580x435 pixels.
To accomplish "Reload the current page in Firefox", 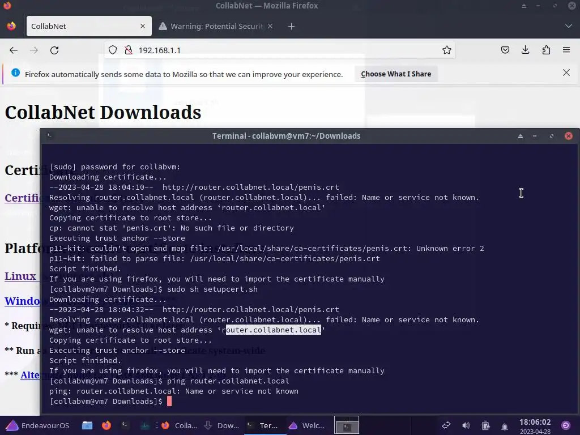I will pos(54,50).
